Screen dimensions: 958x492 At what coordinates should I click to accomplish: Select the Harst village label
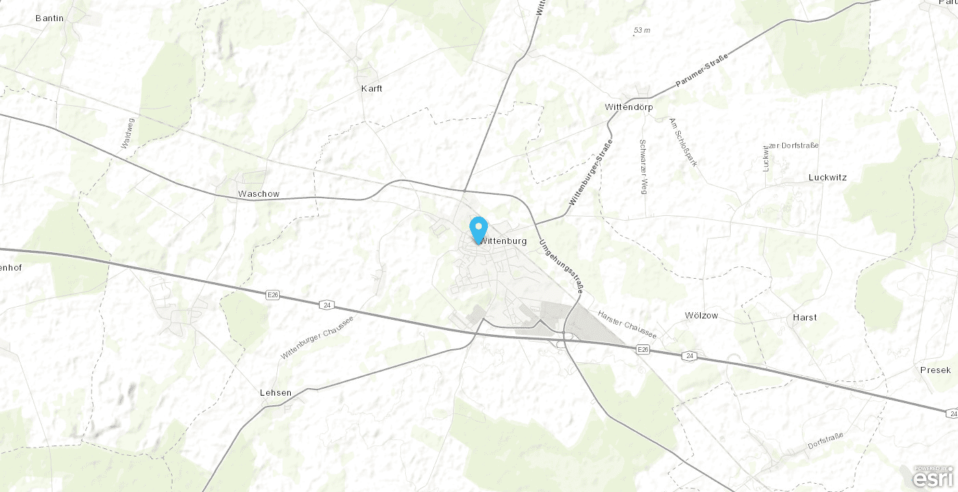[x=805, y=317]
